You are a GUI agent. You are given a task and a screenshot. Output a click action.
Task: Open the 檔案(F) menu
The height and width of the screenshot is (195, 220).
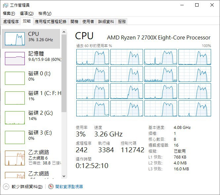[9, 13]
